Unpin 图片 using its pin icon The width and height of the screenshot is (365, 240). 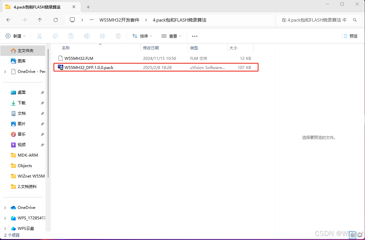(x=42, y=124)
